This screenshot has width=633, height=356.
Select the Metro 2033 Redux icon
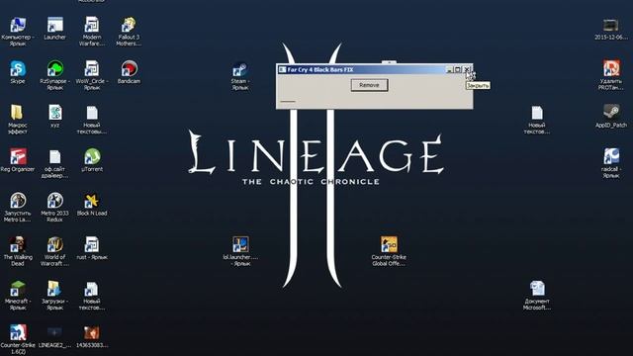(55, 201)
